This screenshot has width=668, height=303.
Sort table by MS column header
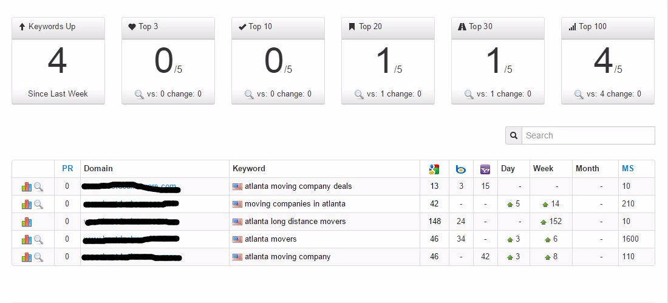tap(627, 169)
